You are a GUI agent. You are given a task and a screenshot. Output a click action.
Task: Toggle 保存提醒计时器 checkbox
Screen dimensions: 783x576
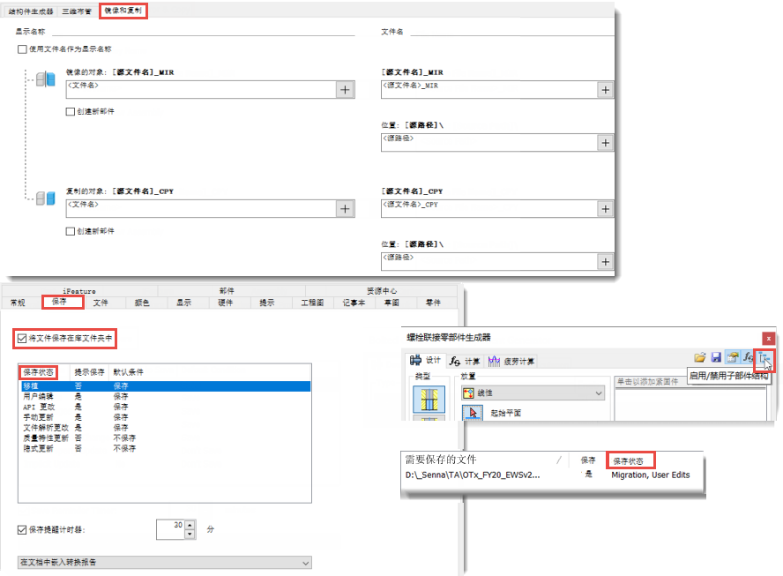click(x=22, y=529)
